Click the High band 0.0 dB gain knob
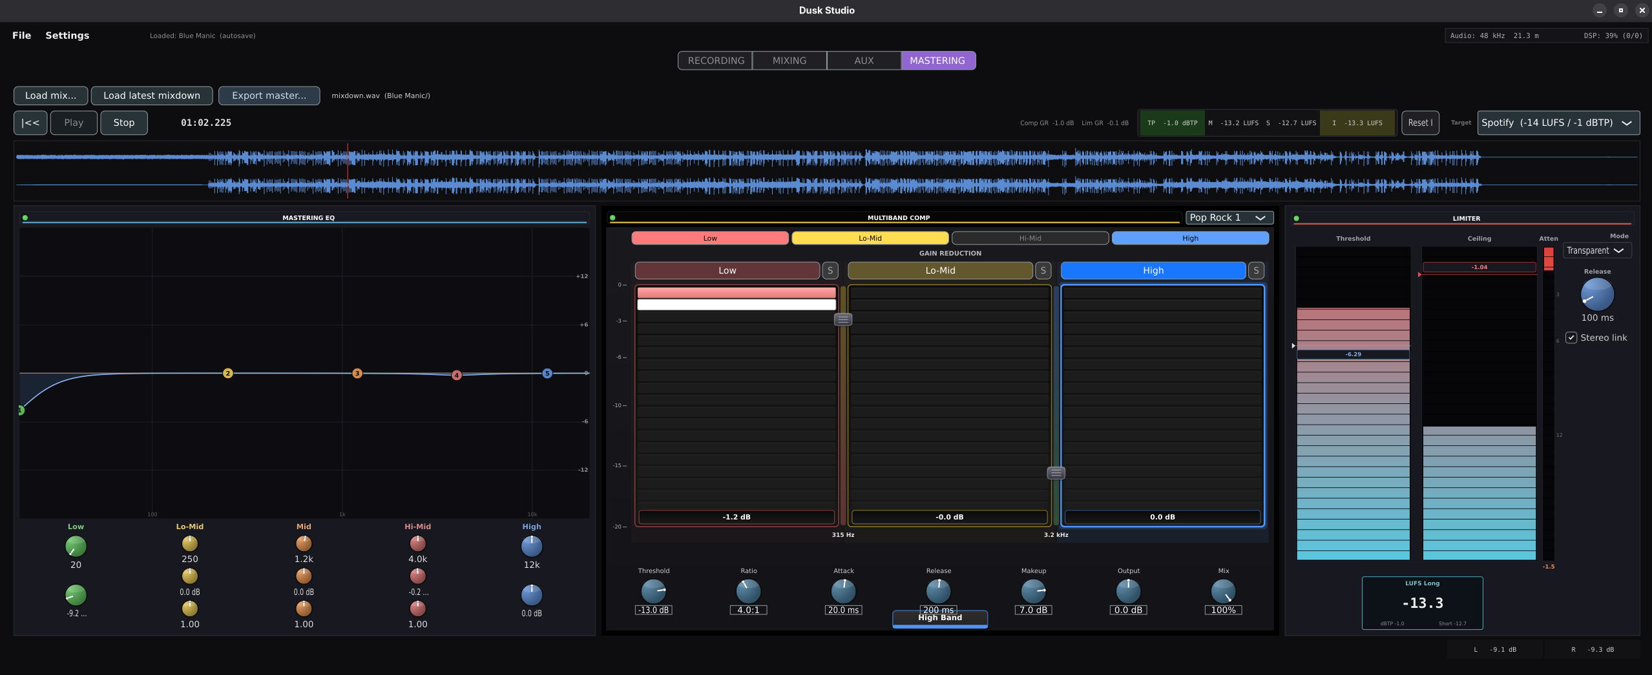The width and height of the screenshot is (1652, 675). (532, 594)
